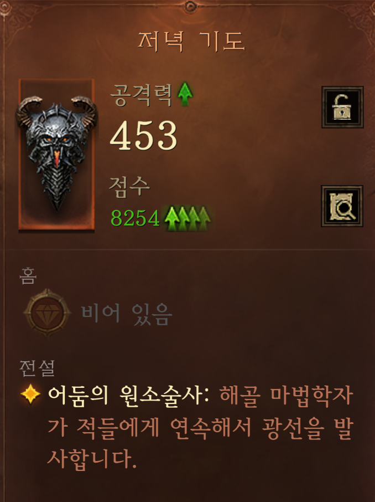
Task: Click the yellow legendary diamond icon
Action: (30, 394)
